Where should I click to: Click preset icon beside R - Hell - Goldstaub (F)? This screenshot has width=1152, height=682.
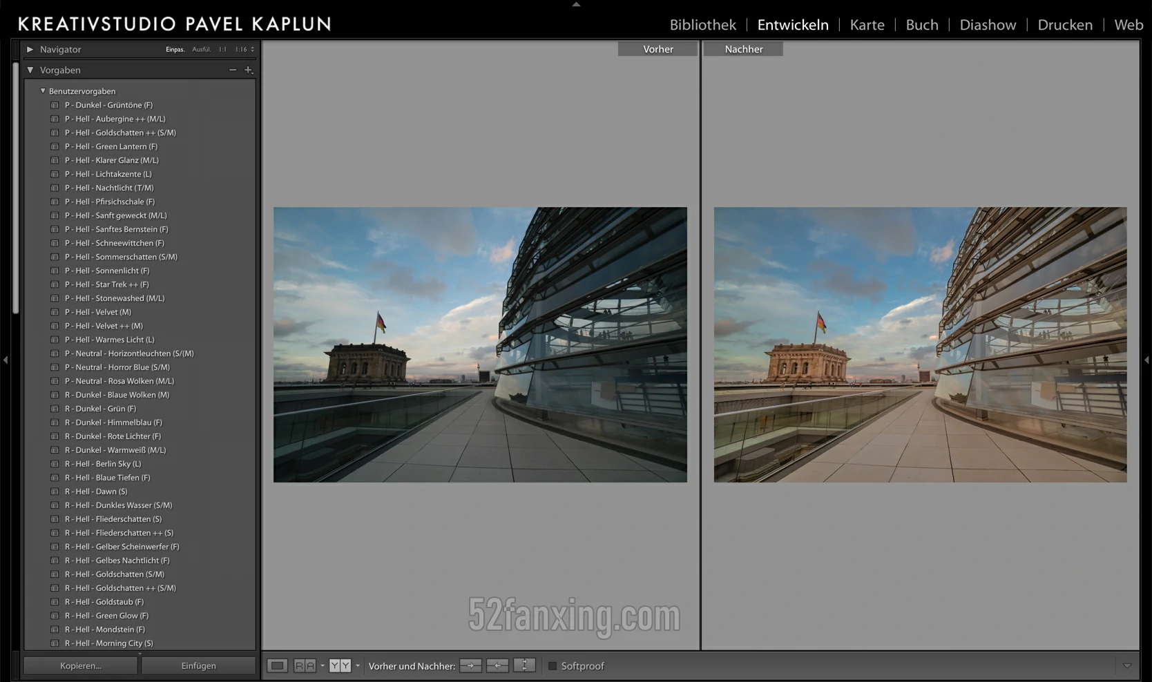[x=55, y=602]
